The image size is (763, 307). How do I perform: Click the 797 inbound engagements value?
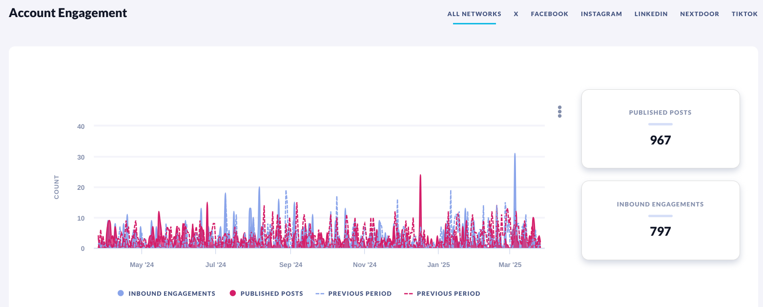tap(660, 231)
